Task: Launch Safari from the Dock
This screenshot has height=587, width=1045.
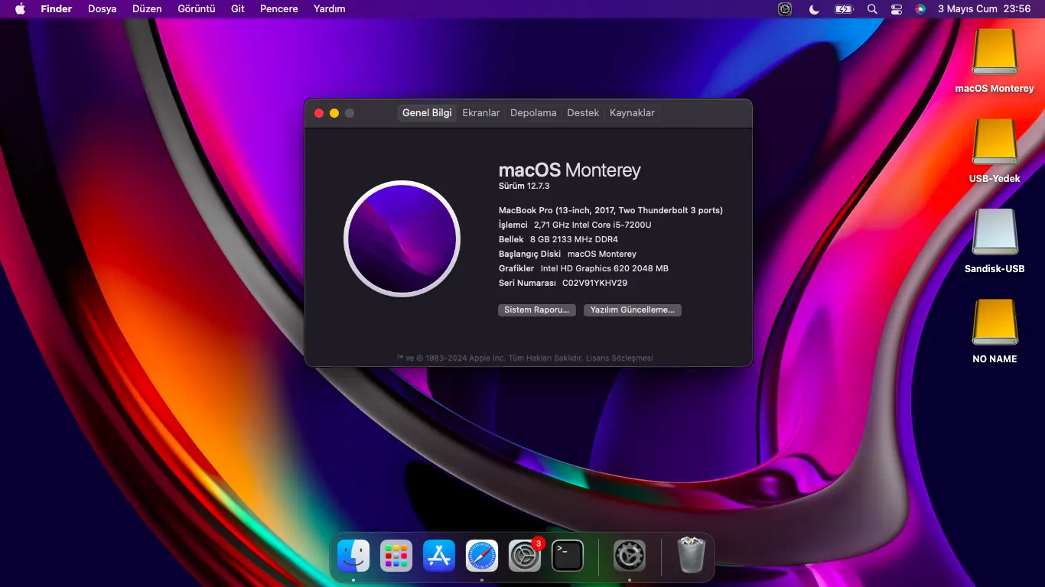Action: click(482, 556)
